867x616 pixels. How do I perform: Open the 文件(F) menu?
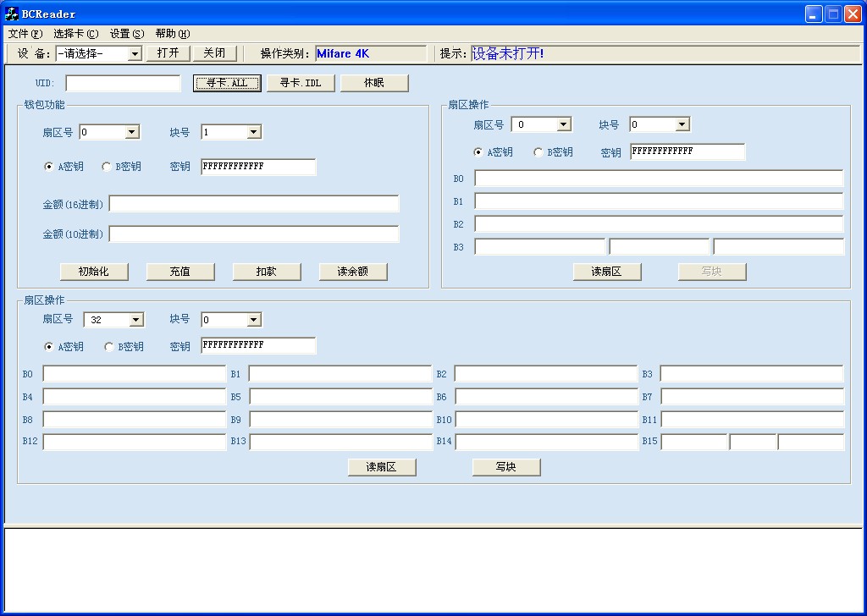pyautogui.click(x=25, y=34)
